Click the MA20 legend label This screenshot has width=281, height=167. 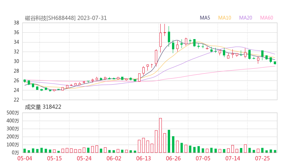pyautogui.click(x=246, y=18)
